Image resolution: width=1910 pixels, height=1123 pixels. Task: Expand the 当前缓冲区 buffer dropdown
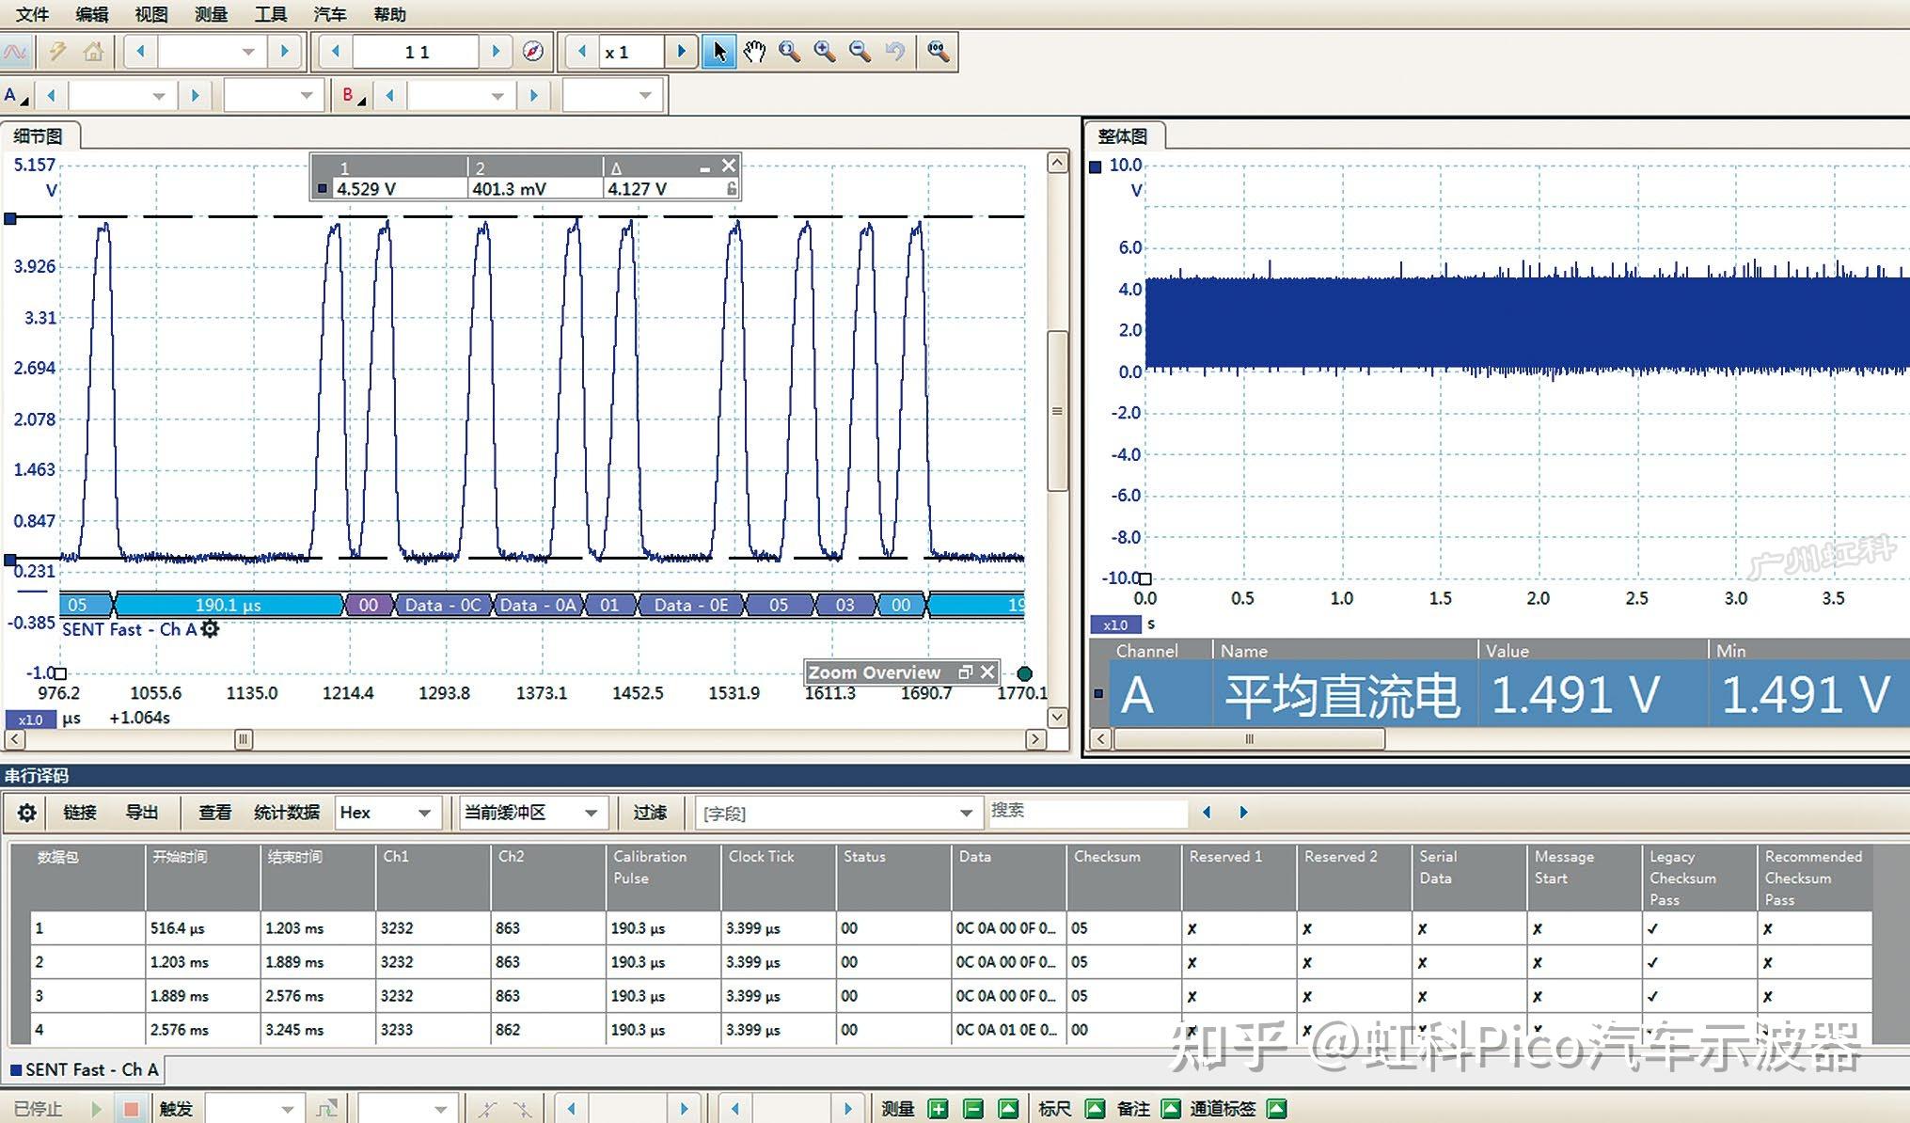tap(531, 813)
